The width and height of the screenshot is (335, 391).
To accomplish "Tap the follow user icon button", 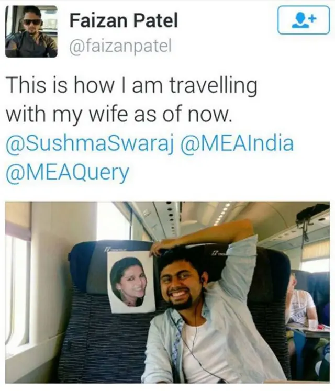I will (304, 20).
